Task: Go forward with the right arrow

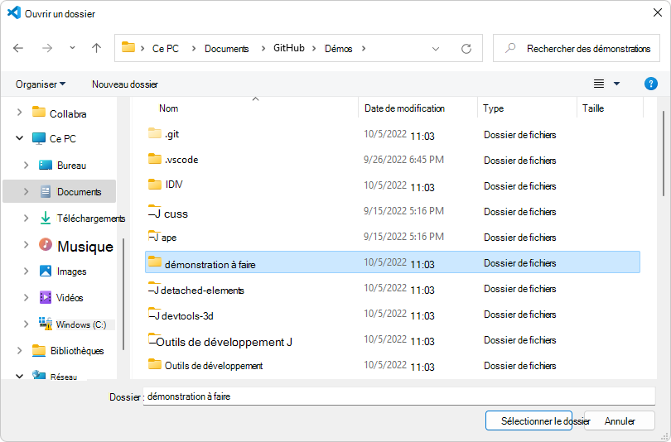Action: pyautogui.click(x=47, y=48)
